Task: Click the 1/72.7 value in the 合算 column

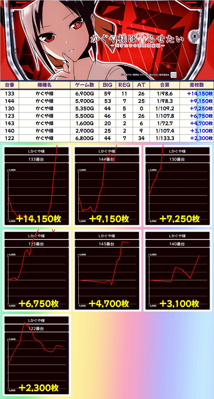Action: [x=164, y=123]
